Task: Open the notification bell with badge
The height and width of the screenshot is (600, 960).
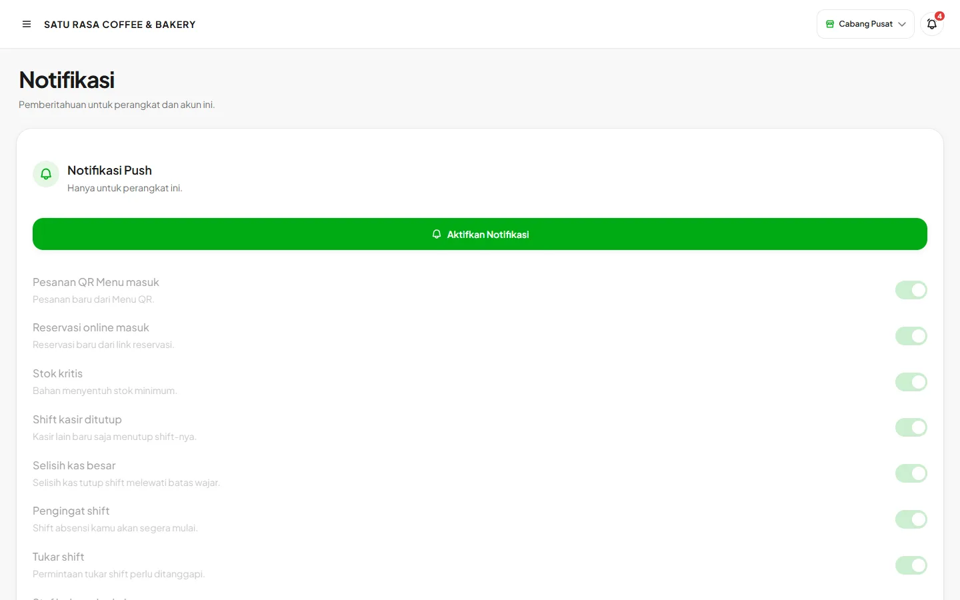Action: tap(932, 24)
